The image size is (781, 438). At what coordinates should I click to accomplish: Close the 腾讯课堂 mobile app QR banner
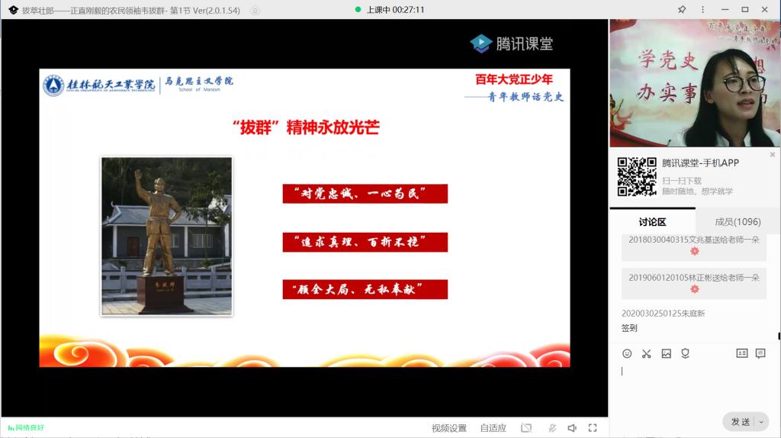coord(772,155)
